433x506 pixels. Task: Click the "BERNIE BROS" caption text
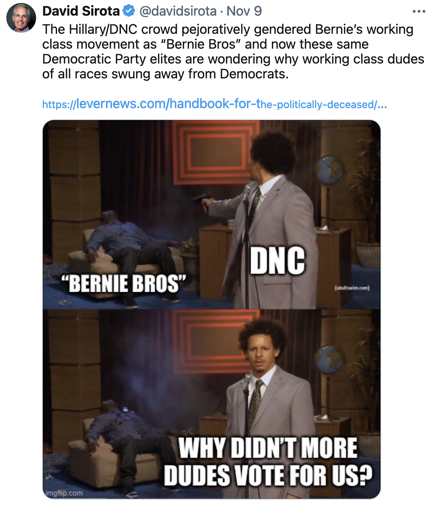124,283
